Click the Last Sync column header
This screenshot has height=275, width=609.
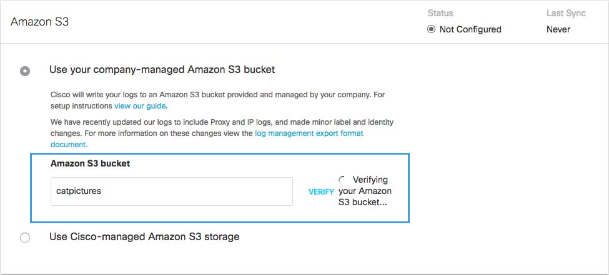pos(566,13)
